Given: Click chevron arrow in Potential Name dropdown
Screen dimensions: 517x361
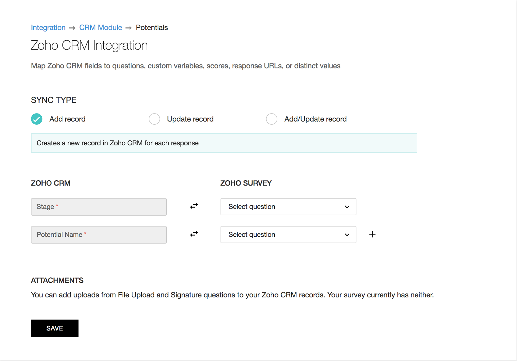Looking at the screenshot, I should tap(347, 235).
